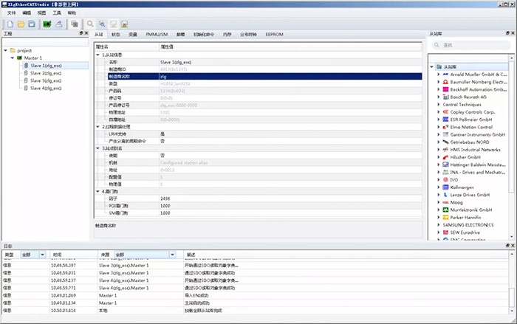Image resolution: width=517 pixels, height=324 pixels.
Task: Click the greyed-out monitor toolbar icon
Action: click(114, 24)
